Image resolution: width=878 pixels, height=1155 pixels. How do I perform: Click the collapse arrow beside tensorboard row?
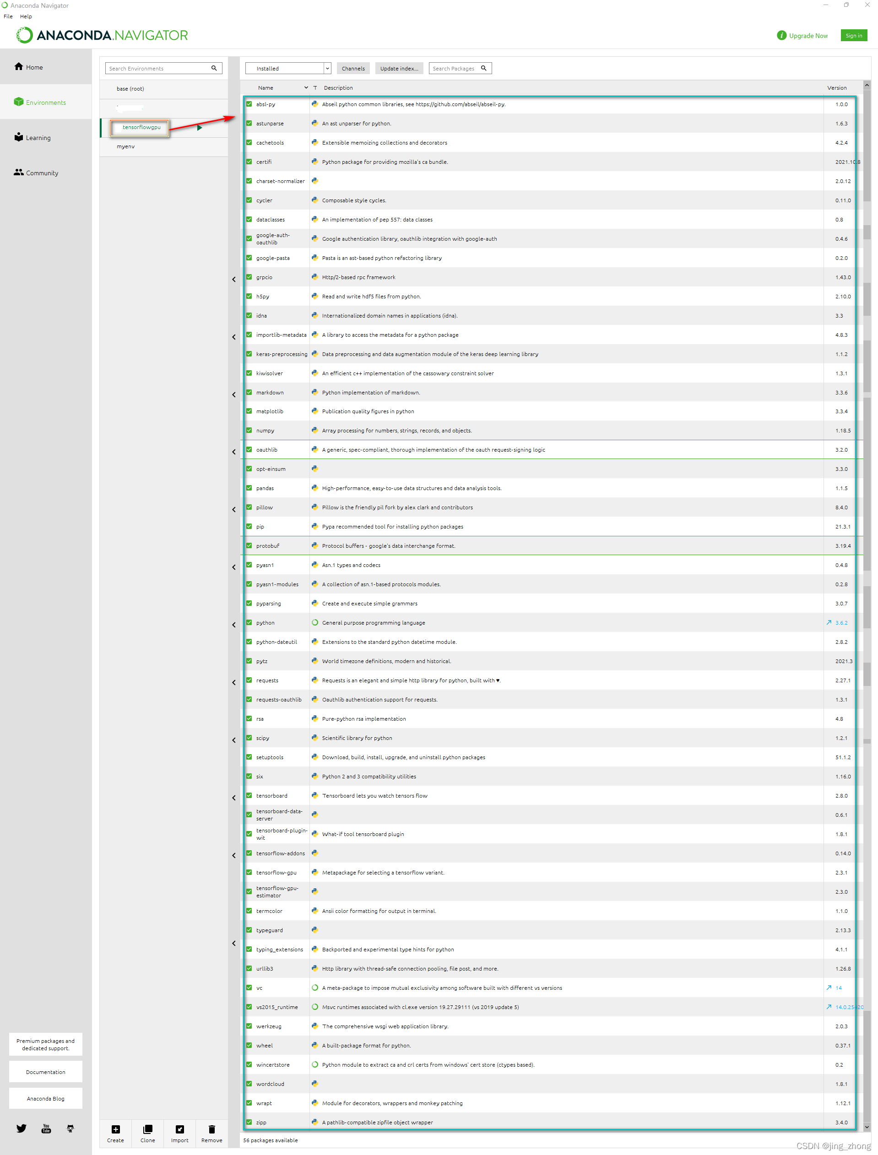(x=233, y=798)
